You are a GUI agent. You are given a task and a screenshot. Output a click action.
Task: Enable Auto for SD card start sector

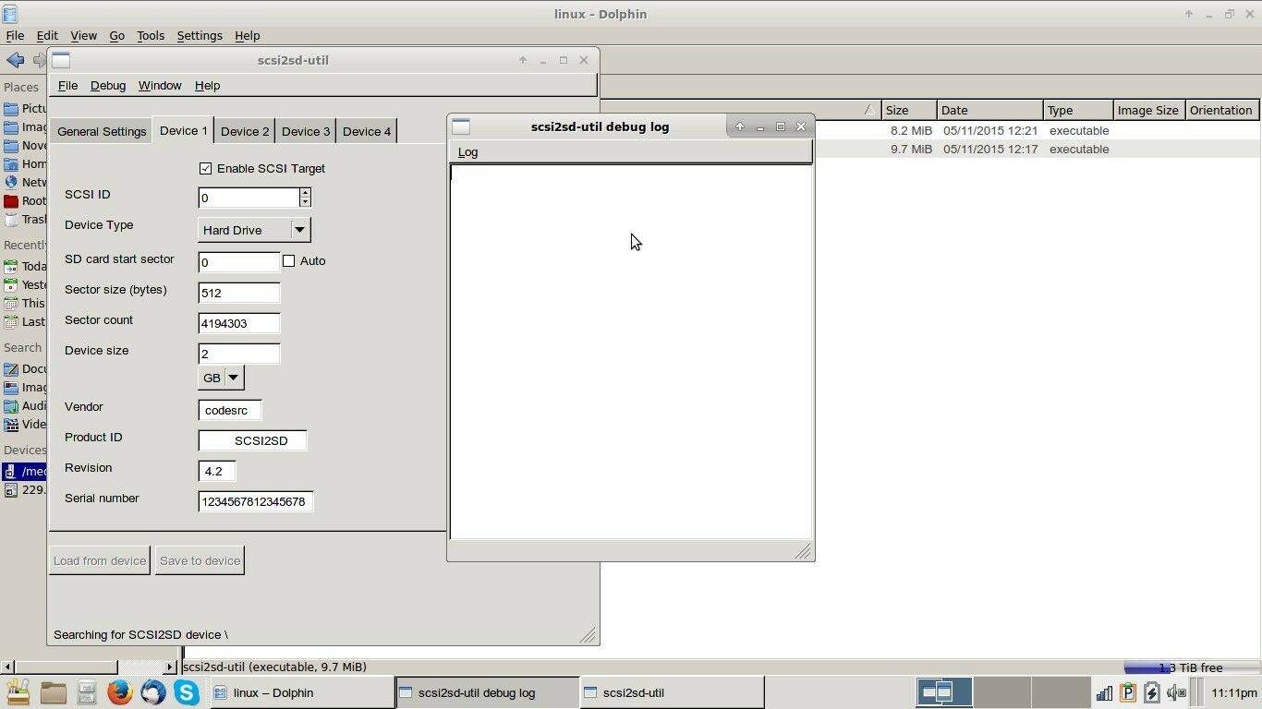pyautogui.click(x=289, y=261)
